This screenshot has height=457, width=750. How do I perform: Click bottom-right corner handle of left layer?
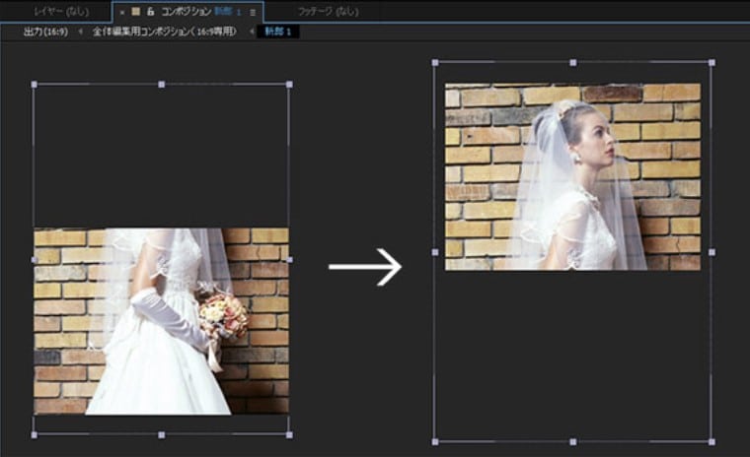coord(289,433)
